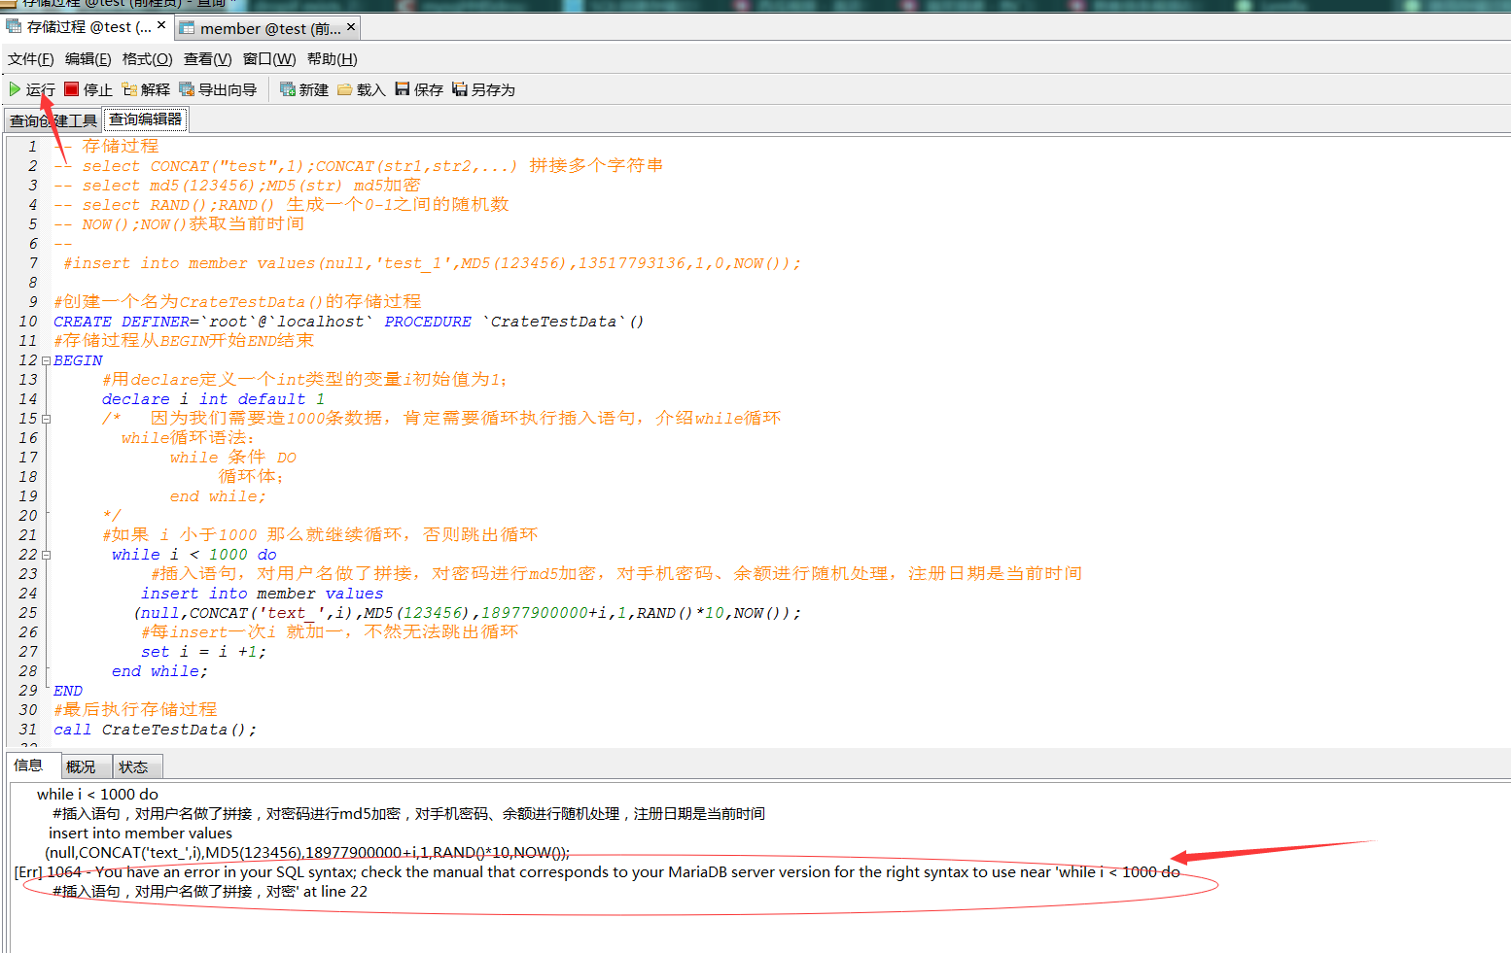Open the 格式(O) menu

coord(147,59)
